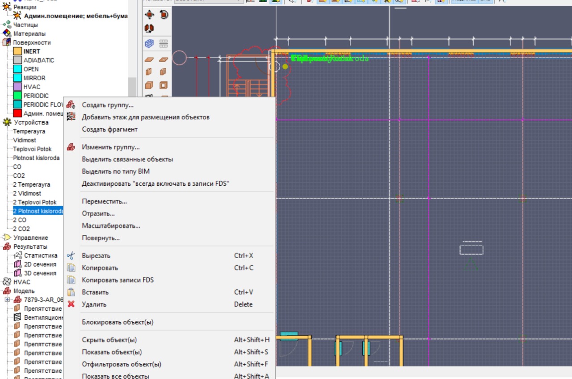Click the INERT surface color swatch

pos(17,51)
